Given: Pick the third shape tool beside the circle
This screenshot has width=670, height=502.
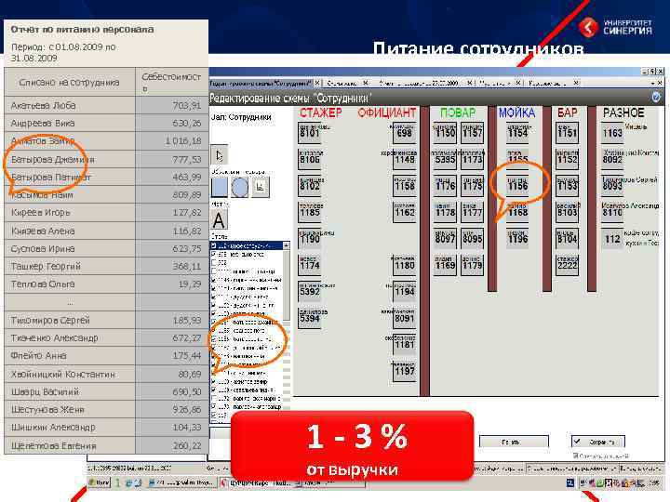Looking at the screenshot, I should [x=261, y=187].
